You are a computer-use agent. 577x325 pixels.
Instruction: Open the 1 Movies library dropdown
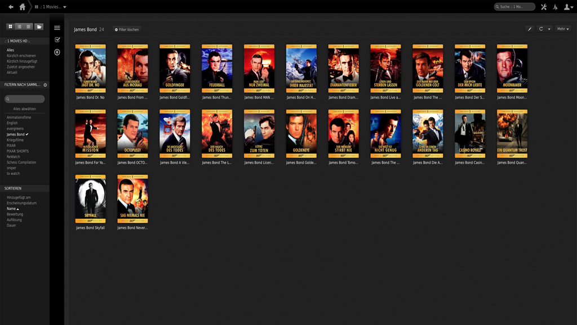51,7
